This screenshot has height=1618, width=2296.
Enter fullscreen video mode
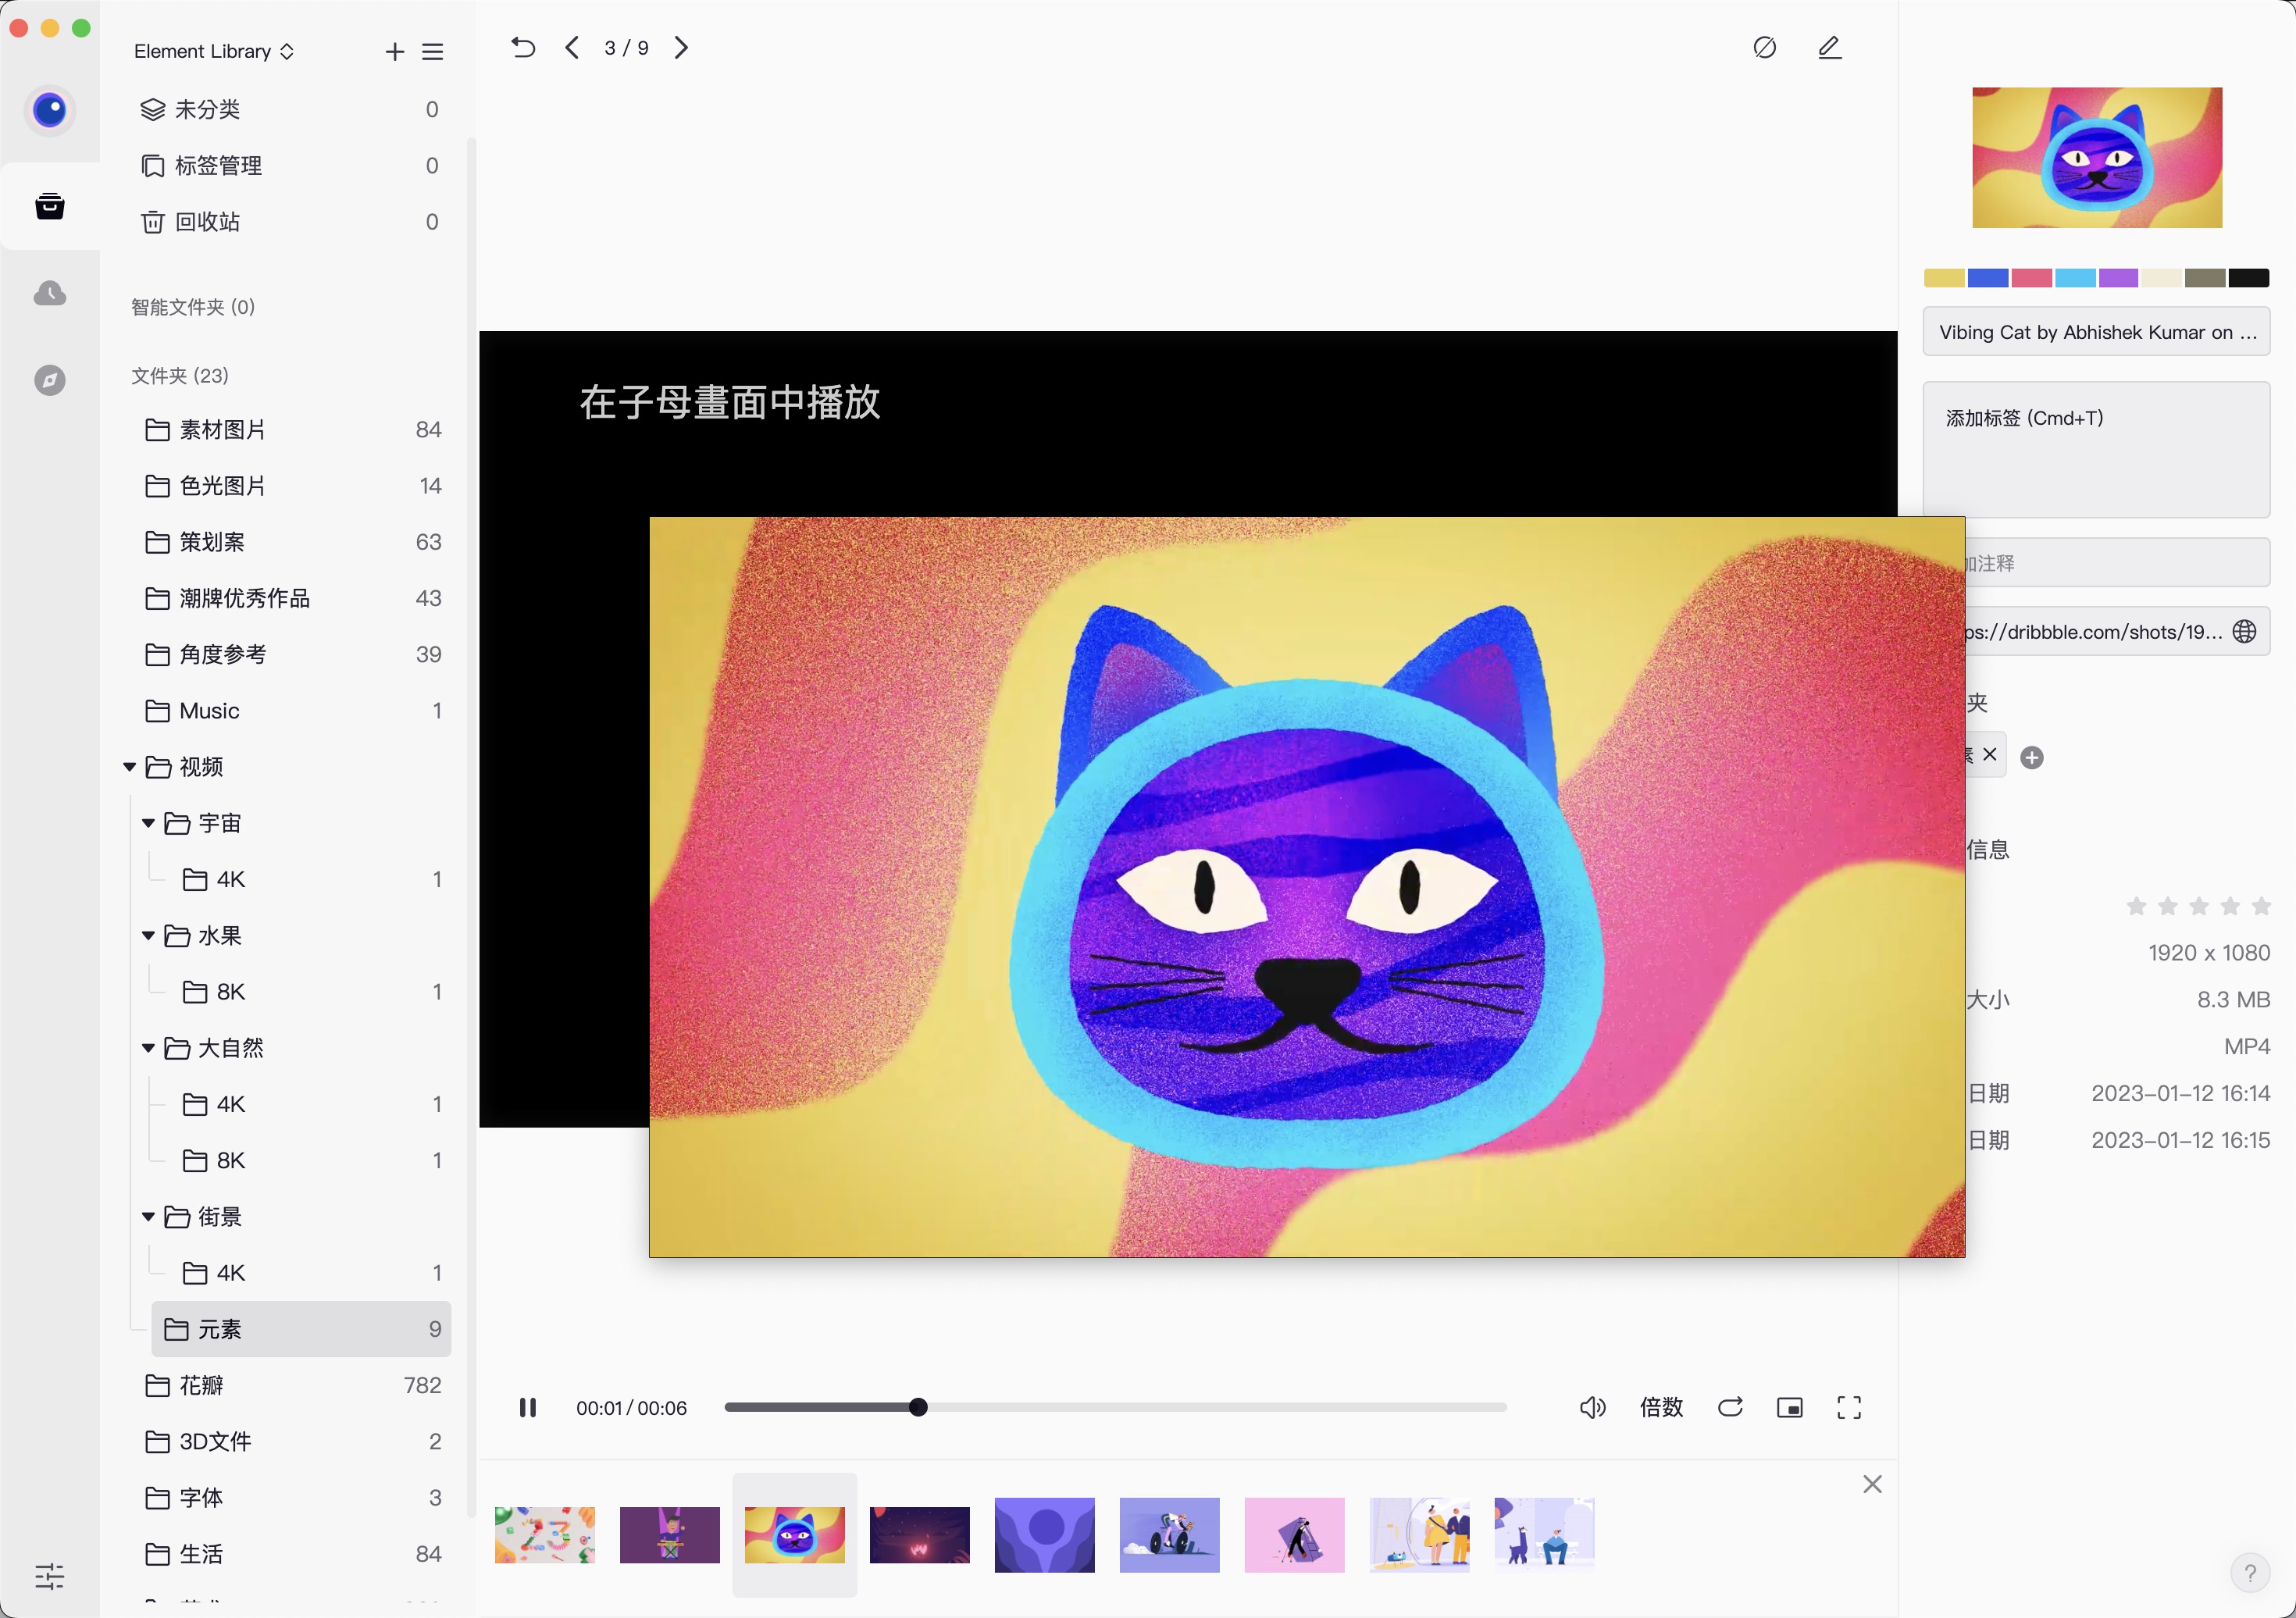point(1849,1408)
